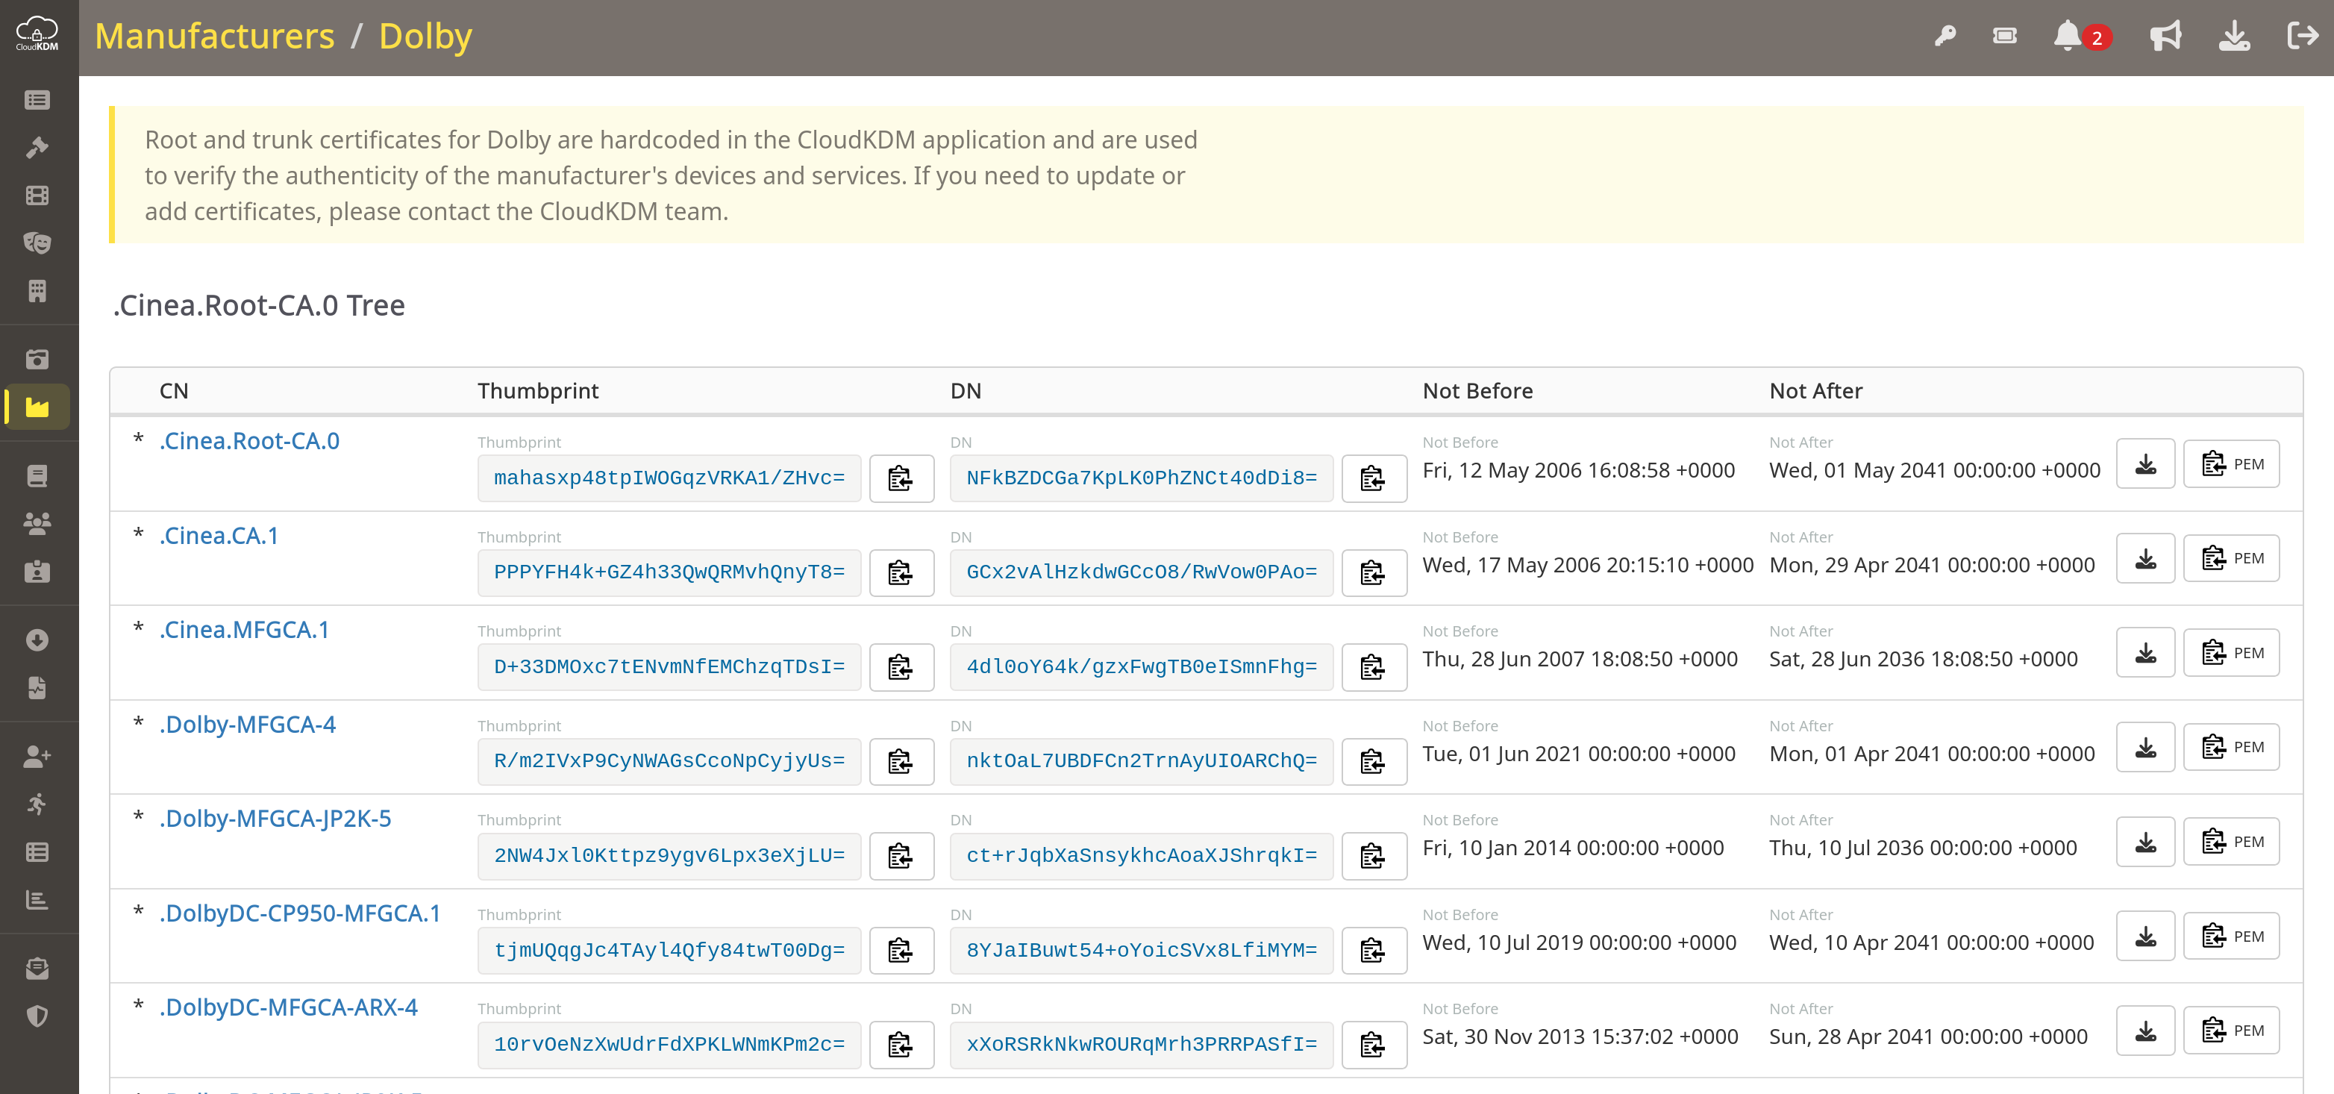The image size is (2334, 1094).
Task: Open the Manufacturers breadcrumb link
Action: point(215,37)
